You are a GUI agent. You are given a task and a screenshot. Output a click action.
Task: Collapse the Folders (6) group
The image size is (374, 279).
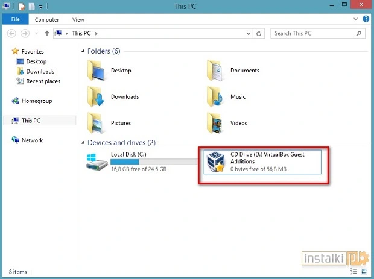coord(83,51)
